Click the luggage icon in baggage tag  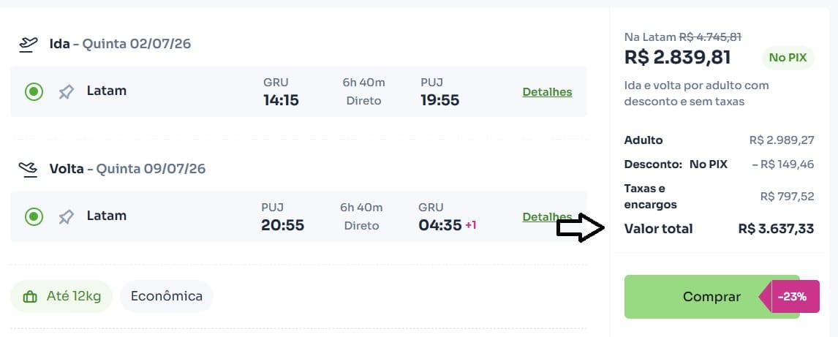(x=30, y=297)
